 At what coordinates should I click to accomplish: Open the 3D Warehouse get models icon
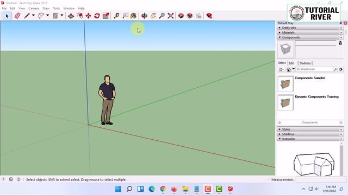coord(181,16)
